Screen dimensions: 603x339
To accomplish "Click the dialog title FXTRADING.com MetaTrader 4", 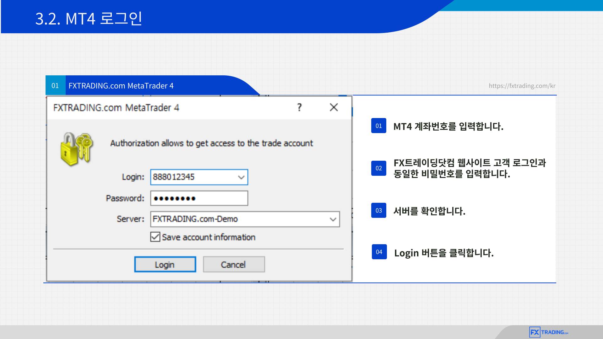I will (116, 108).
